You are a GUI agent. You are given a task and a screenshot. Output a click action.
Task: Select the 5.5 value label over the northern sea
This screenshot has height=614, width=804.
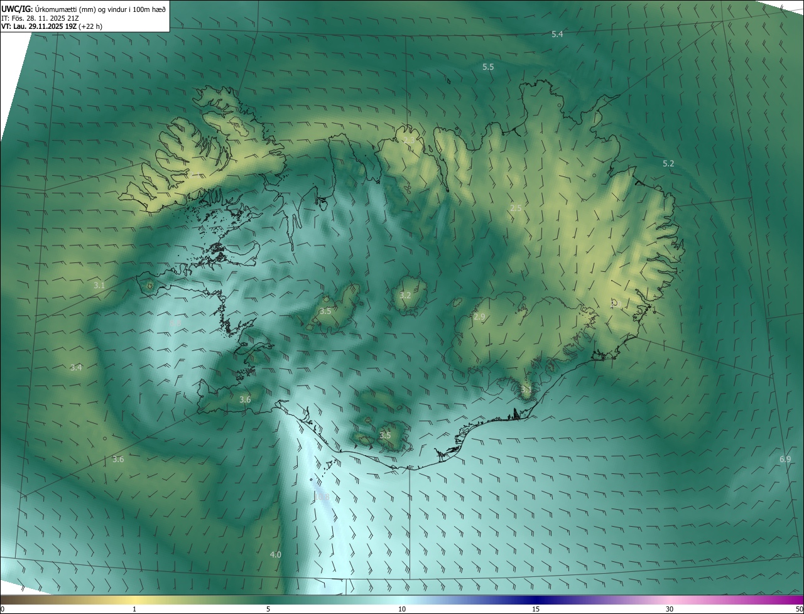tap(488, 67)
